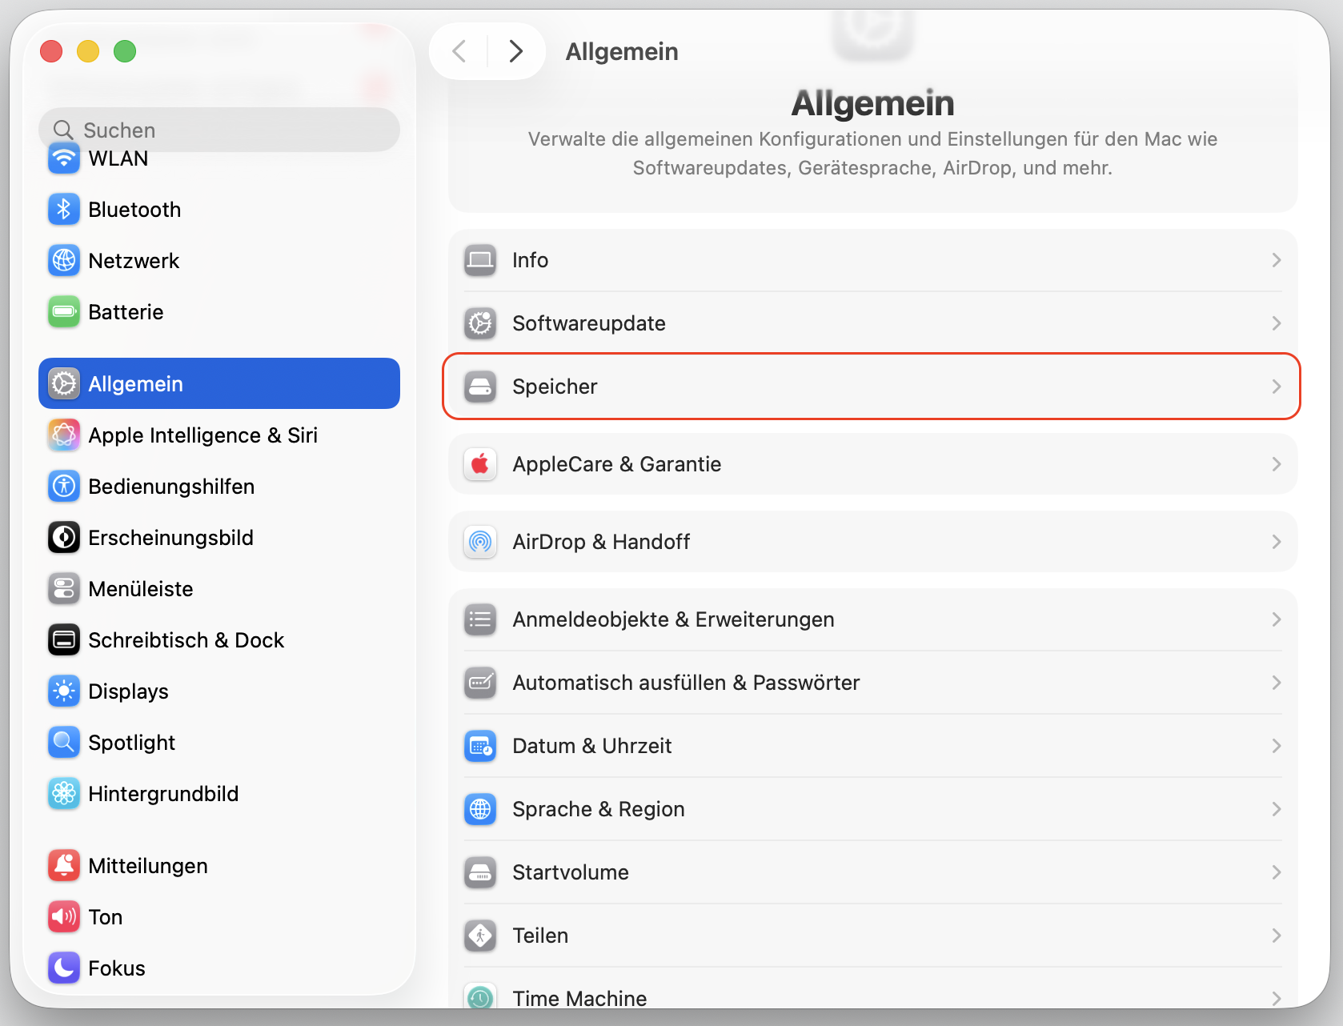Image resolution: width=1343 pixels, height=1026 pixels.
Task: Click the Softwareupdate gear icon
Action: pyautogui.click(x=480, y=323)
